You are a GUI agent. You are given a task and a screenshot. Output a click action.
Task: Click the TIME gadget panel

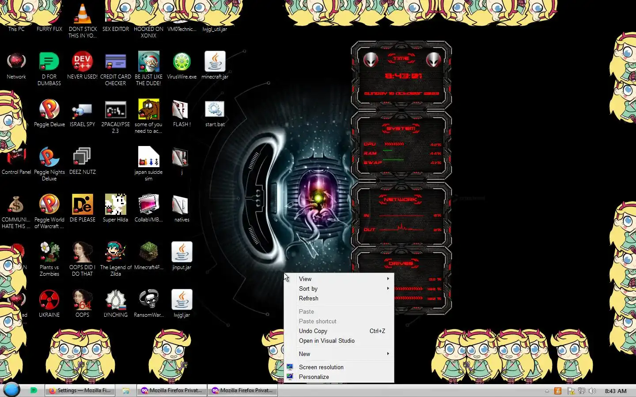(401, 75)
